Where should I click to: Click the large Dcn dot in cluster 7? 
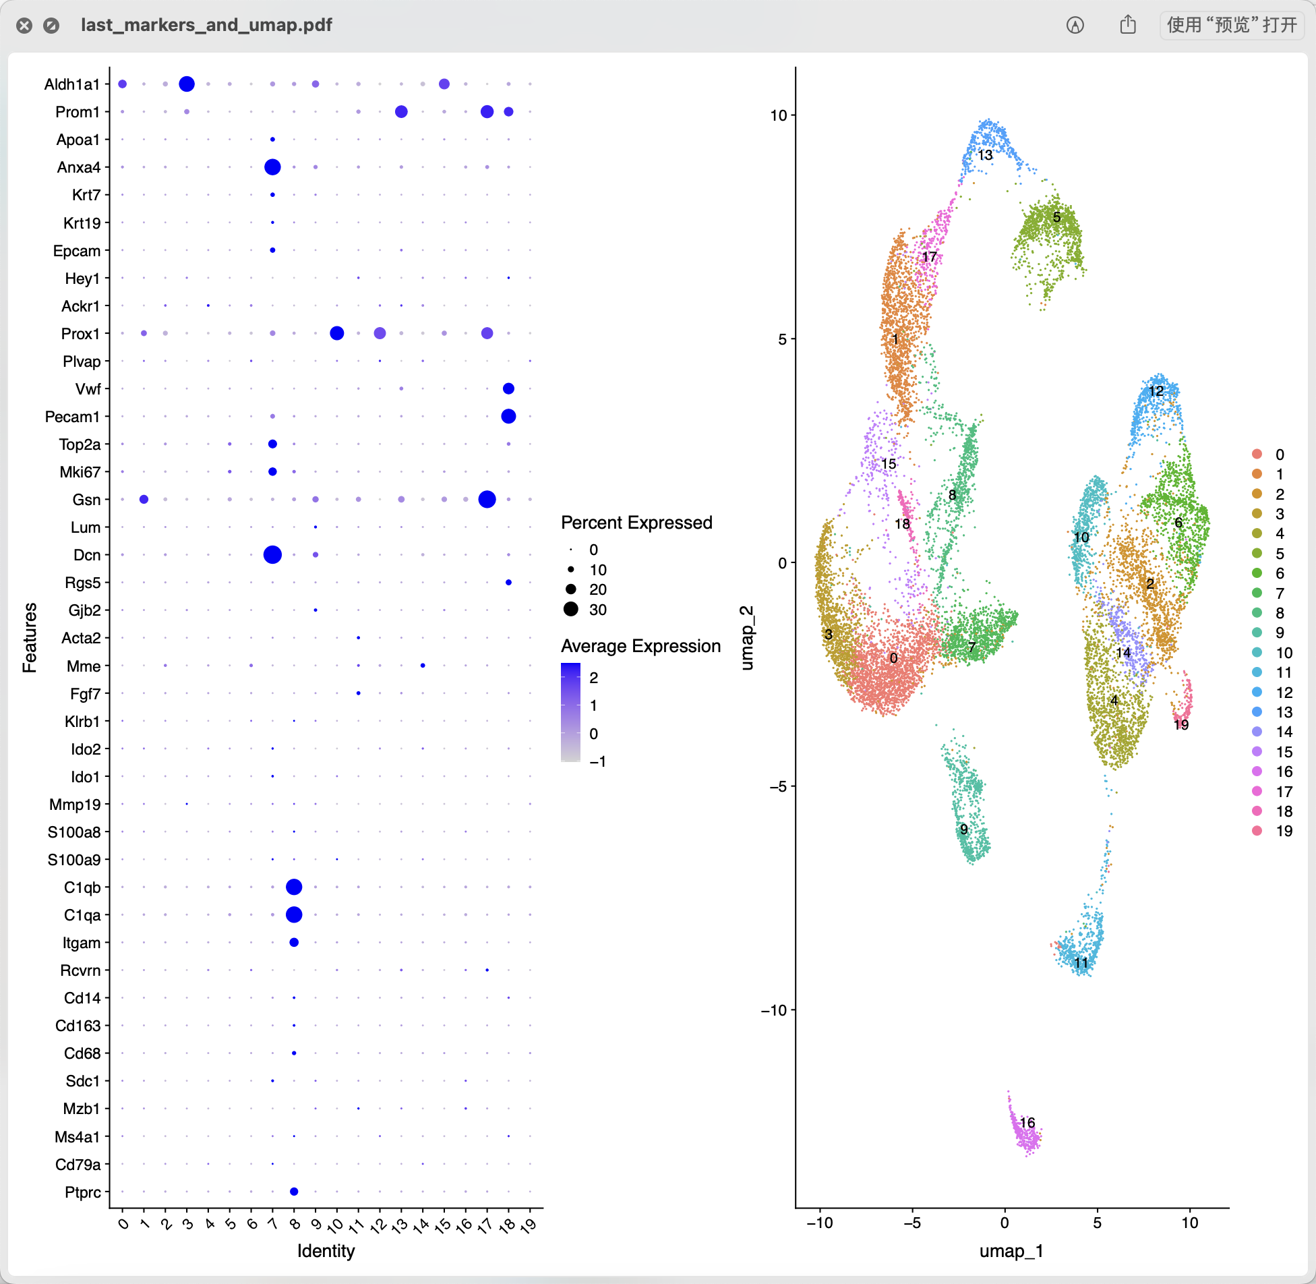[272, 555]
